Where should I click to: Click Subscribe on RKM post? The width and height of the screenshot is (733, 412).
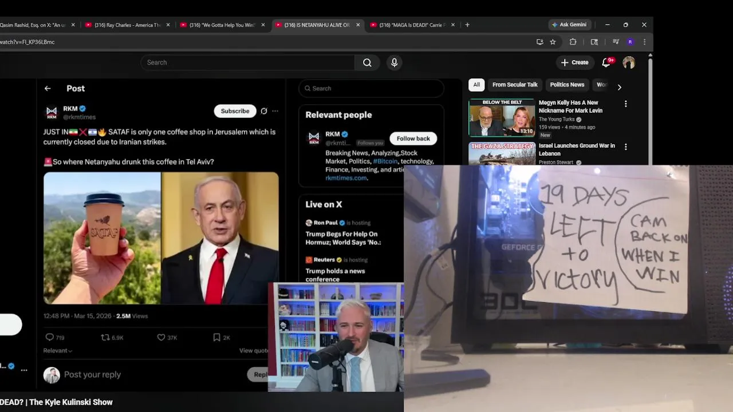[x=235, y=111]
